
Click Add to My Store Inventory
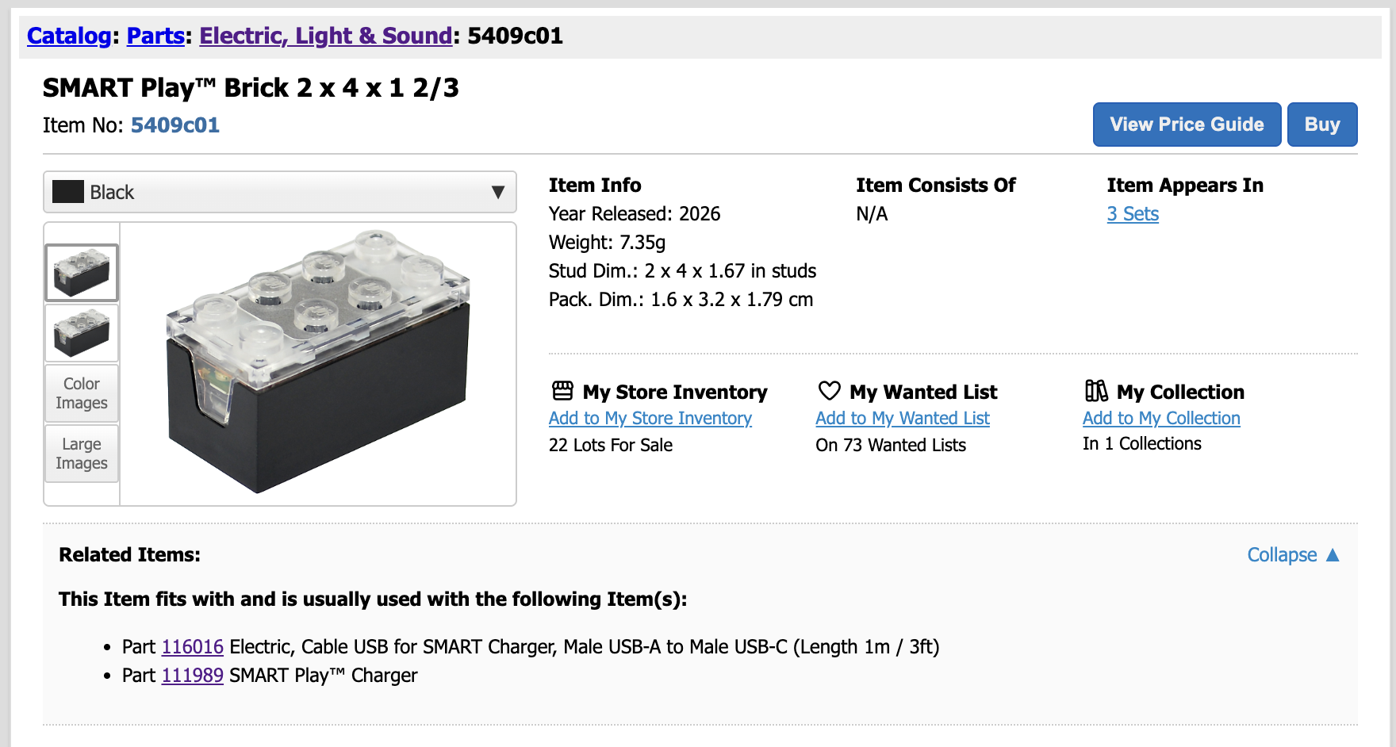pos(650,419)
